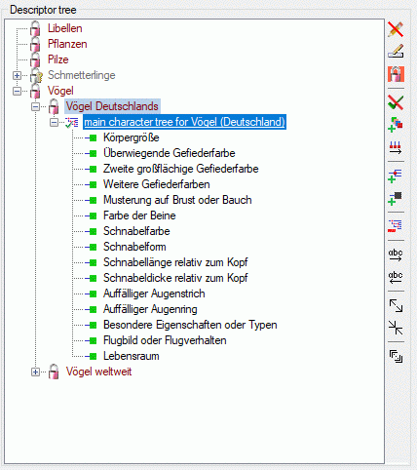Click the add colored blocks icon

pos(396,125)
